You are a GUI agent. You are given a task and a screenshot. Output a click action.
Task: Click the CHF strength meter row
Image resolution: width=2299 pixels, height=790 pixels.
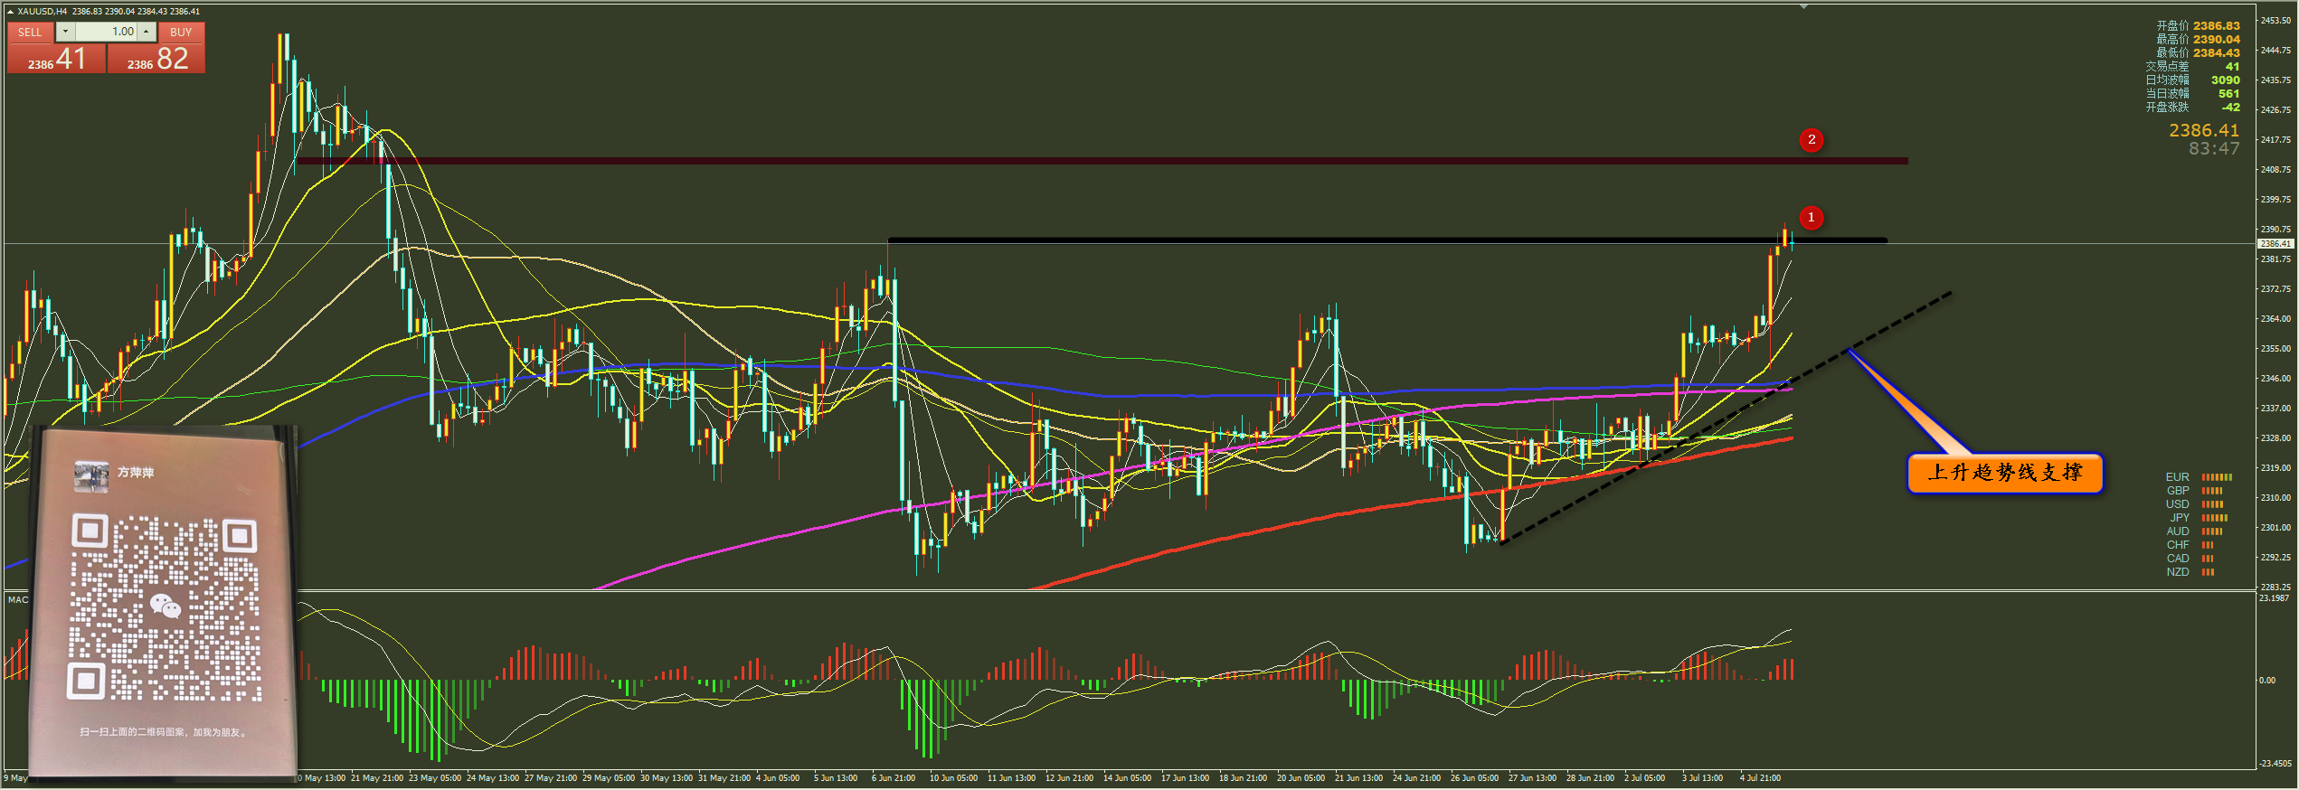pyautogui.click(x=2190, y=545)
